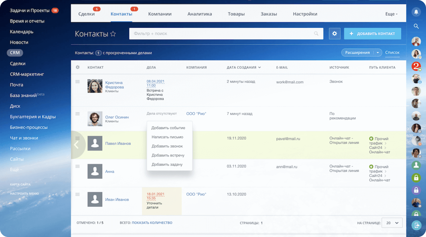Switch to the Компании tab

coord(160,14)
